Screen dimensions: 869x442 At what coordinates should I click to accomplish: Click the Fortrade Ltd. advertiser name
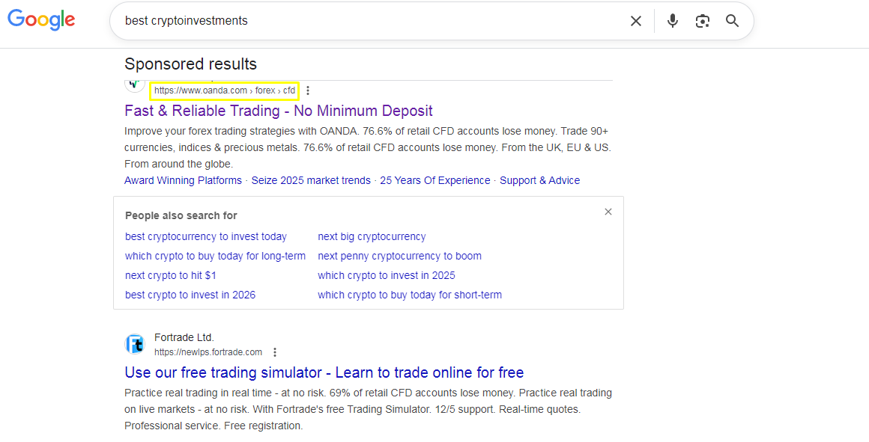[184, 337]
